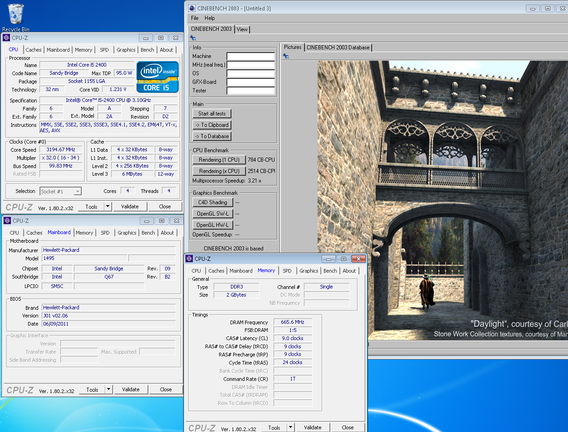Open Tools dropdown arrow in Mainboard window
This screenshot has height=432, width=568.
coord(108,389)
